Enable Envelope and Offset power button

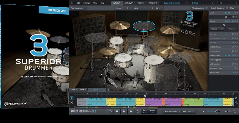coord(233,38)
